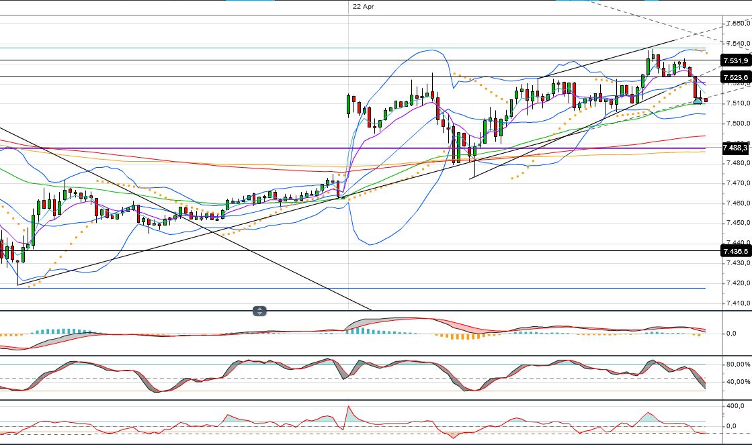Click the 7.430,0 price axis label
The image size is (752, 445).
pyautogui.click(x=738, y=263)
